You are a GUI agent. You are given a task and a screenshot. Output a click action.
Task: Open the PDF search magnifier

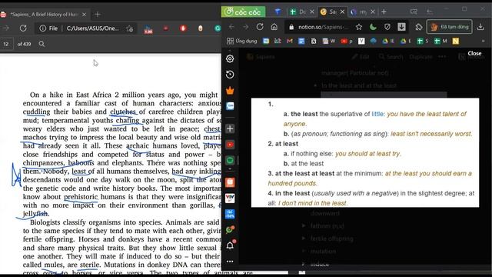click(x=42, y=44)
